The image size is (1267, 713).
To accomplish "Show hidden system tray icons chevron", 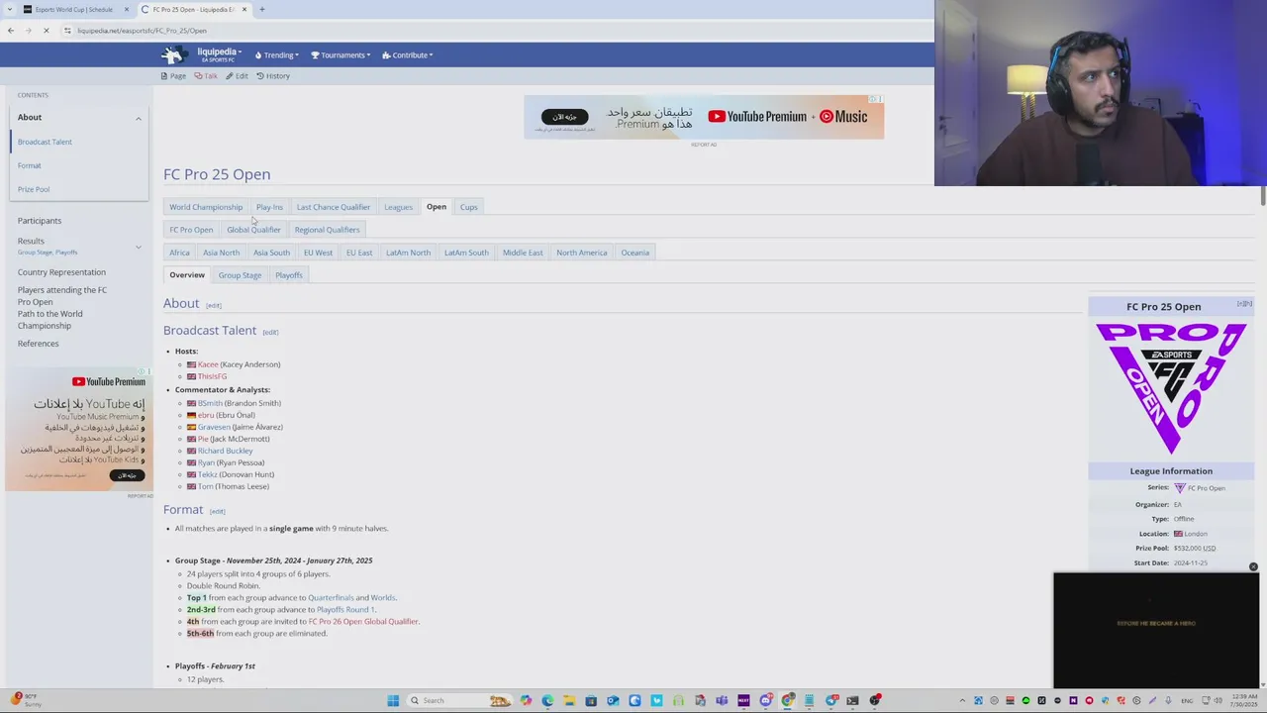I will tap(961, 701).
